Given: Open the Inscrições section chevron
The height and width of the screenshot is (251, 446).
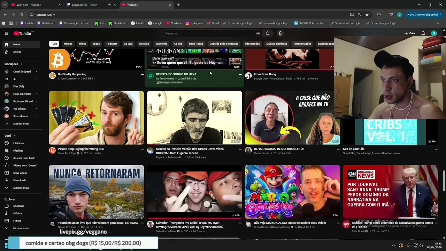Looking at the screenshot, I should [21, 64].
